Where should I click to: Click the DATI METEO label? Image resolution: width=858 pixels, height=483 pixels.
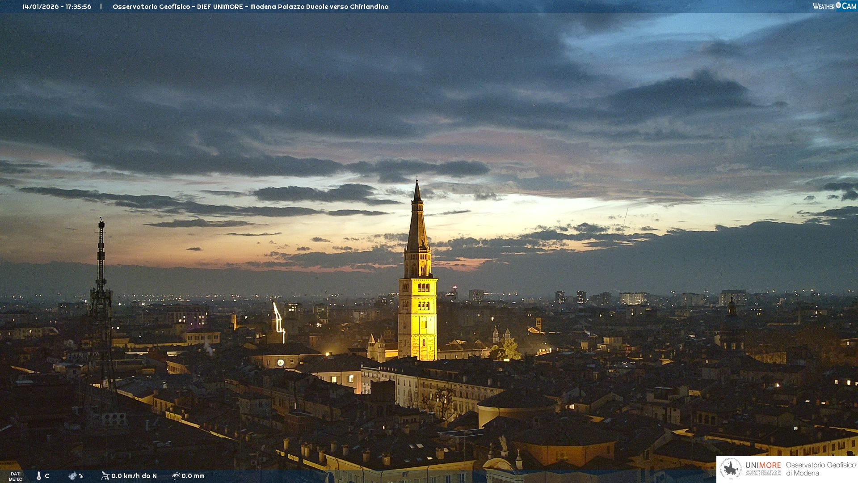tap(16, 476)
